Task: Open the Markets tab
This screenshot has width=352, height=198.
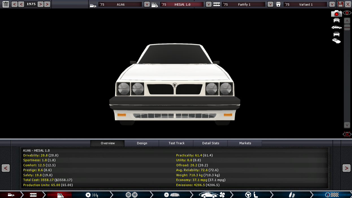Action: tap(245, 143)
